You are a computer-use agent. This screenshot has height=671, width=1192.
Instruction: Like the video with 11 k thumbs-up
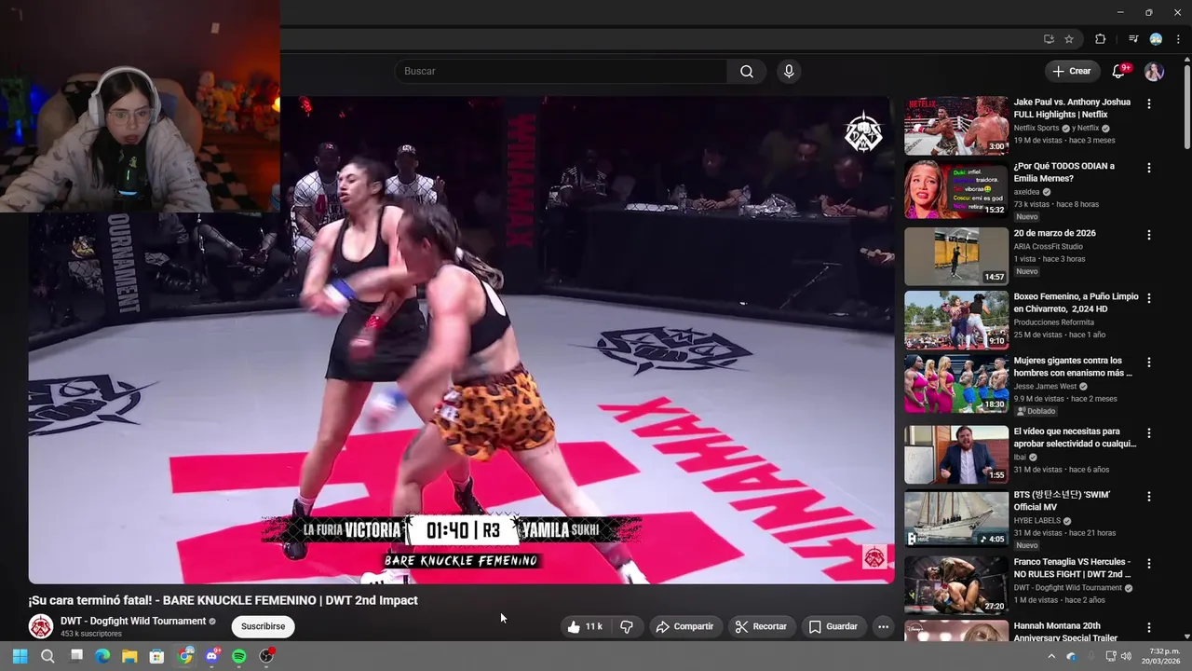coord(585,626)
